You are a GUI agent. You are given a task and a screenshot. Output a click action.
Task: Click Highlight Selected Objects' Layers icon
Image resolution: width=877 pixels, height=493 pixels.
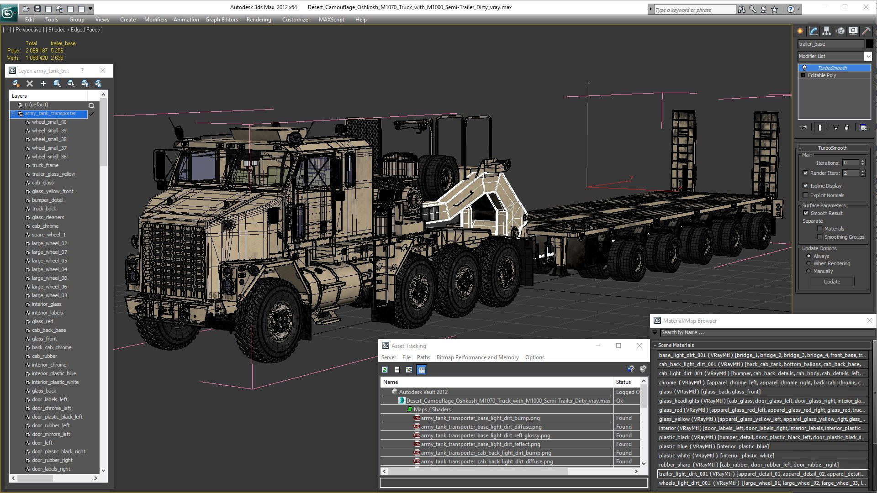click(71, 84)
